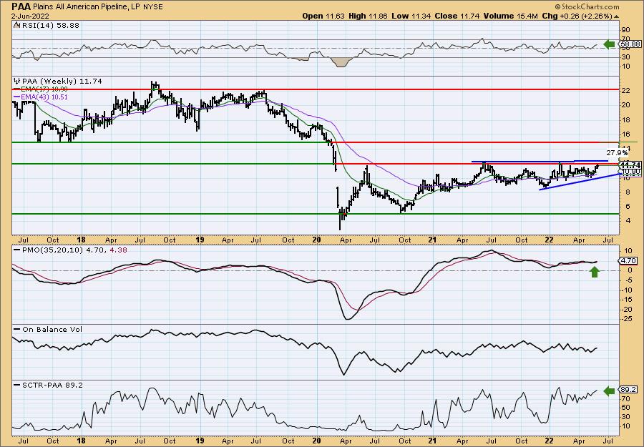Click the 10.90 EMA tag on right axis
Screen dimensions: 644x447
point(630,172)
